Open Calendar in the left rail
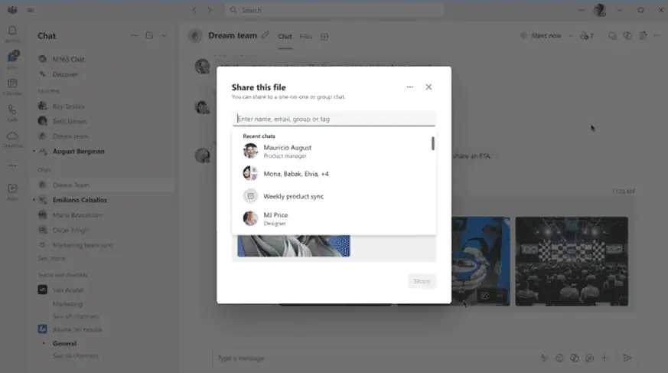The image size is (668, 373). coord(12,86)
